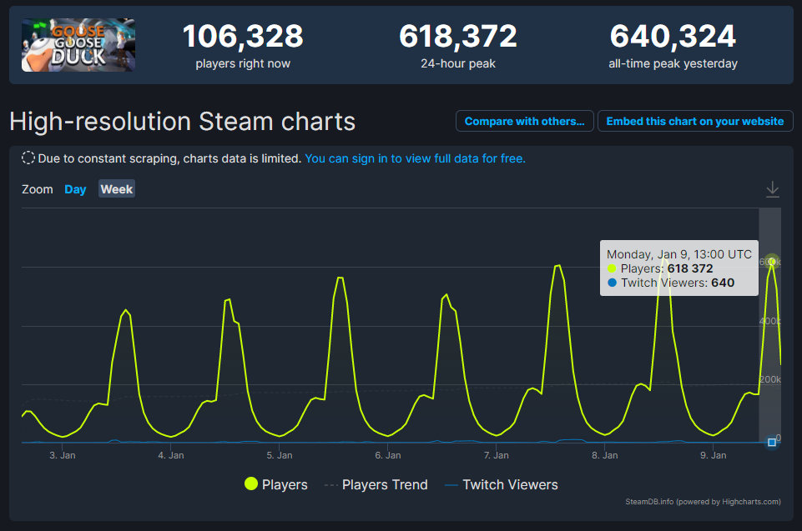Image resolution: width=802 pixels, height=531 pixels.
Task: Click the Compare with others button
Action: [524, 121]
